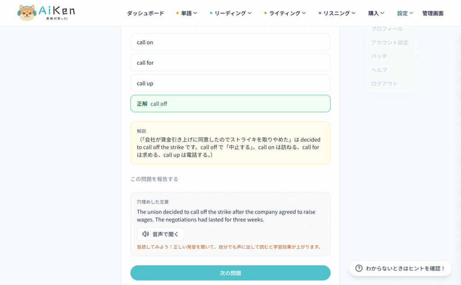Open アカウント設定 from the menu
The width and height of the screenshot is (461, 285).
(389, 43)
